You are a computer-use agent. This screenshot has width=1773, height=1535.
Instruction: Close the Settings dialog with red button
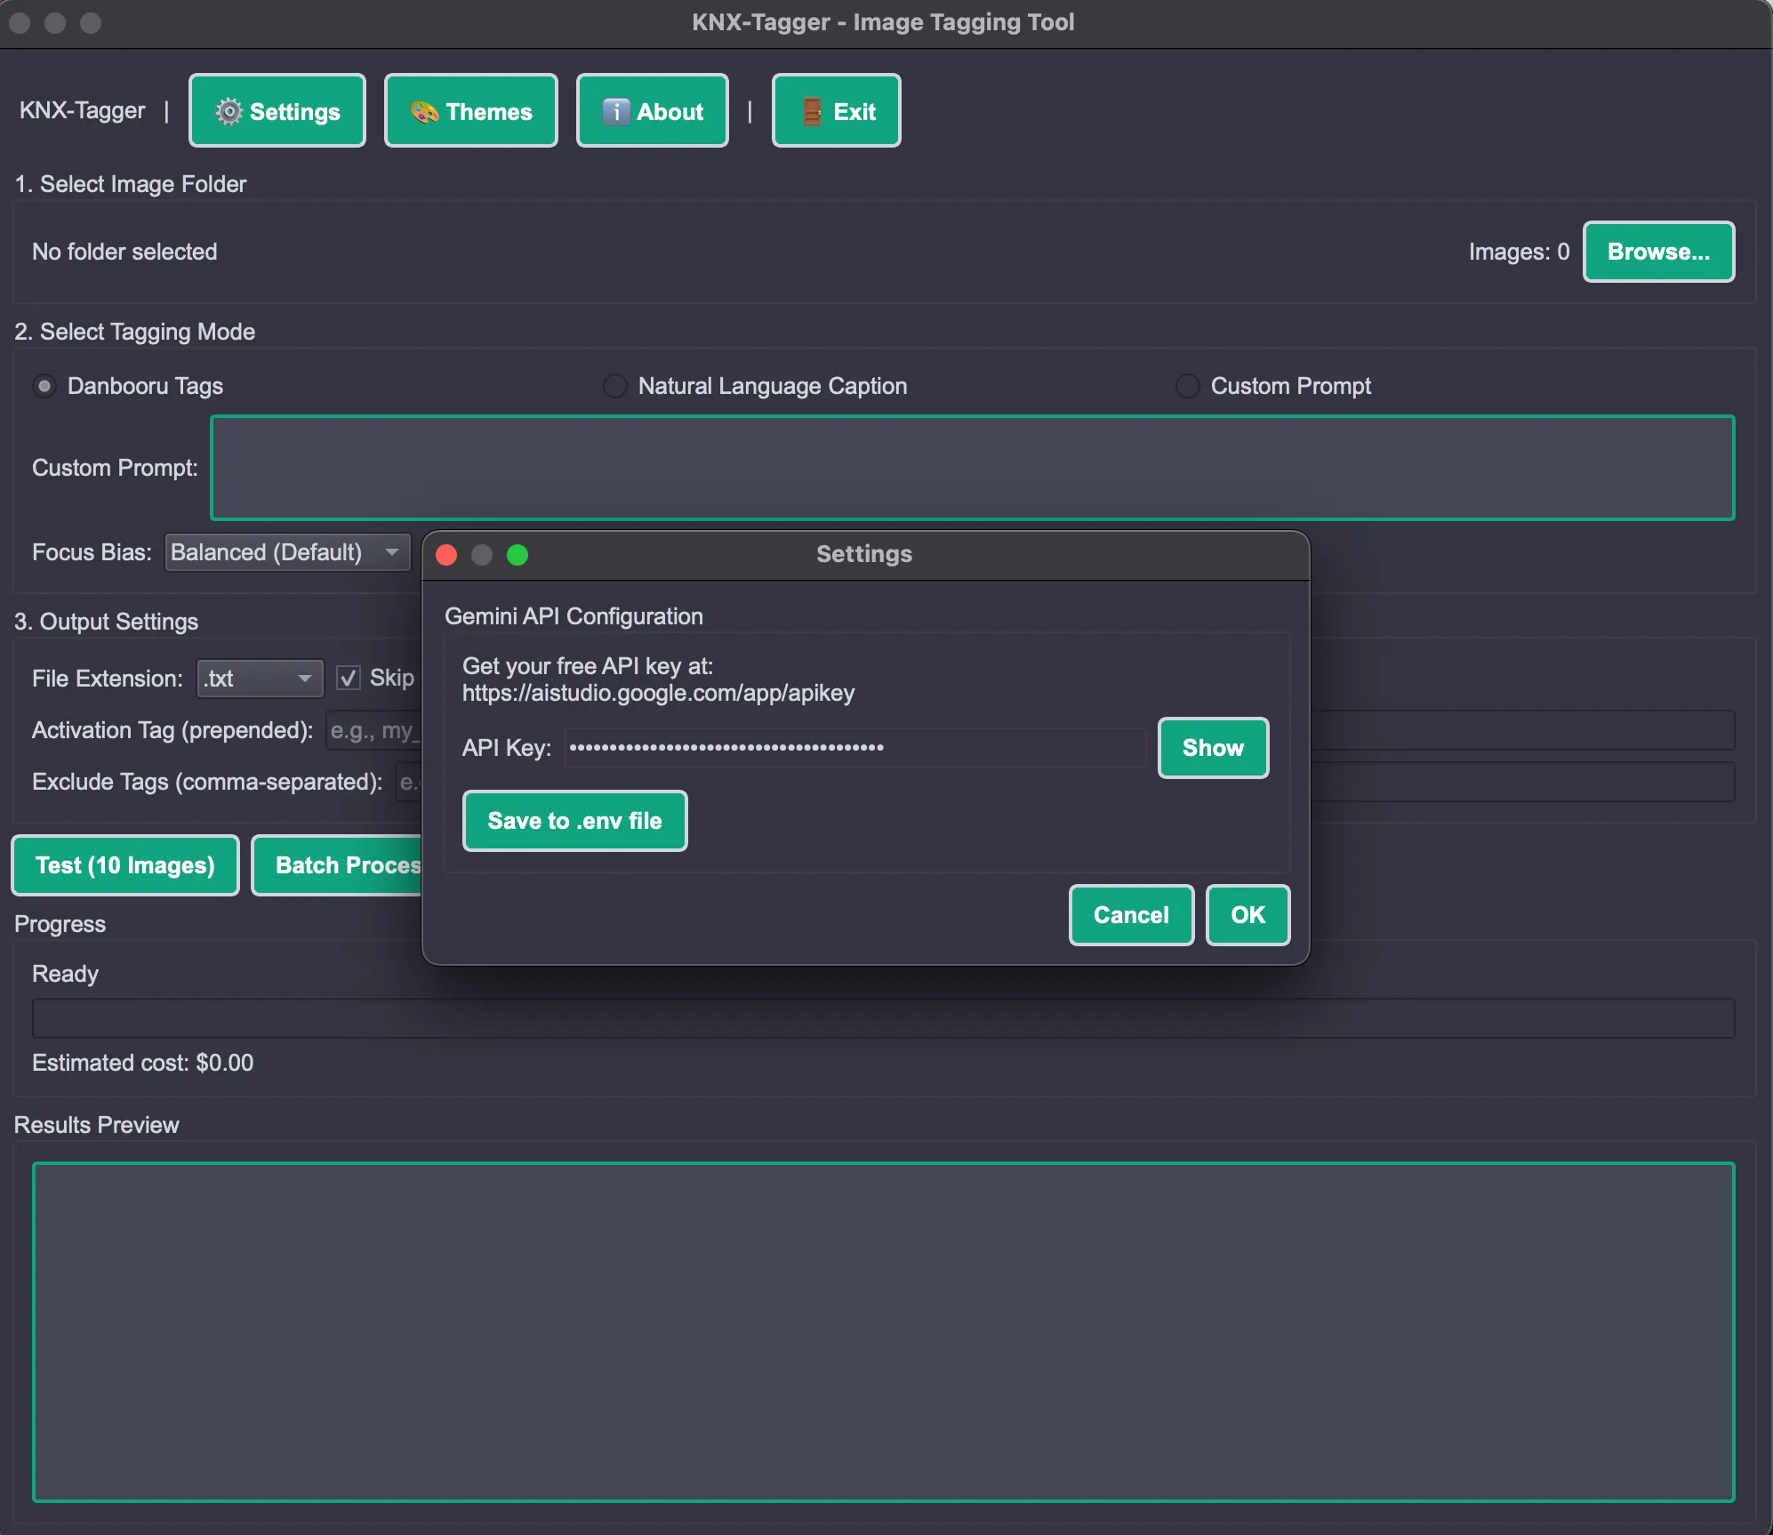(x=447, y=555)
